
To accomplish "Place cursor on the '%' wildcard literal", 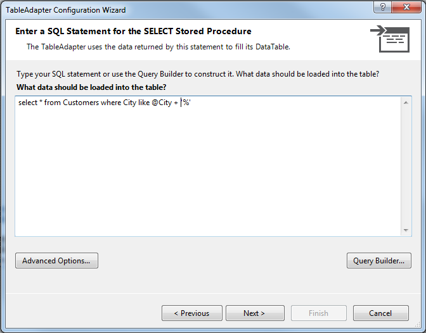I will (186, 103).
